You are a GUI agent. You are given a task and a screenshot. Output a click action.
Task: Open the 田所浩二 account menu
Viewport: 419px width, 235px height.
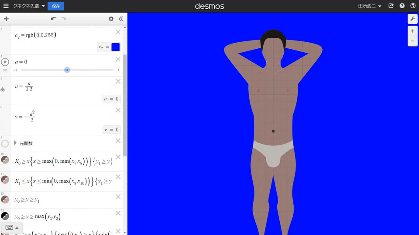point(370,6)
